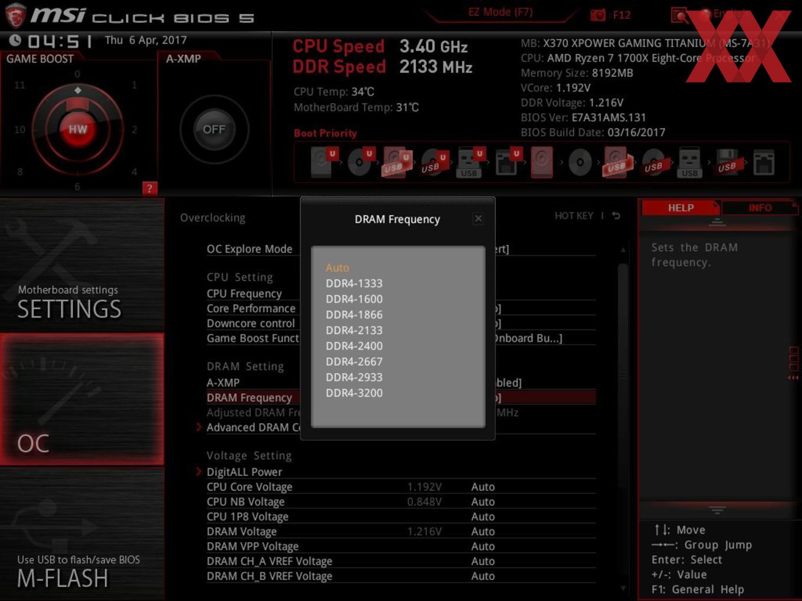The width and height of the screenshot is (802, 601).
Task: Click the settings list scroll-down arrow
Action: tap(623, 588)
